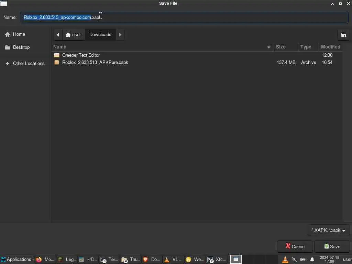Sort by Modified column header

click(330, 47)
